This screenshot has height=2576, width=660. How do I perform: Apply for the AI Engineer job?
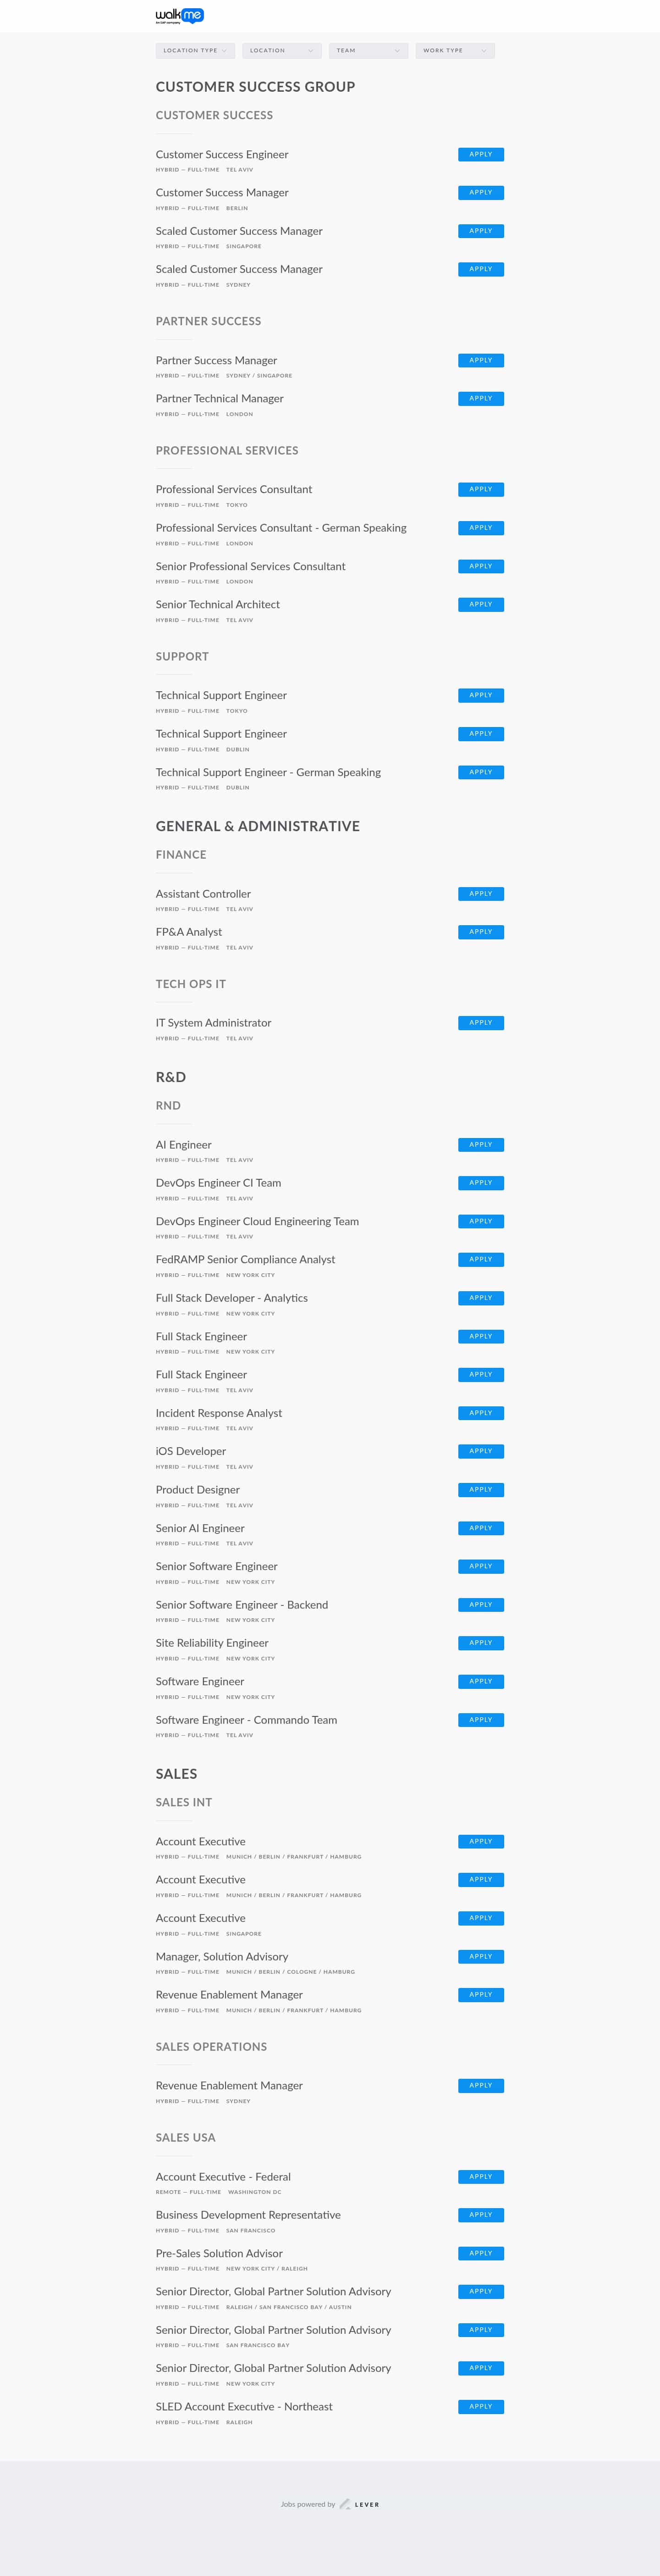coord(480,1144)
